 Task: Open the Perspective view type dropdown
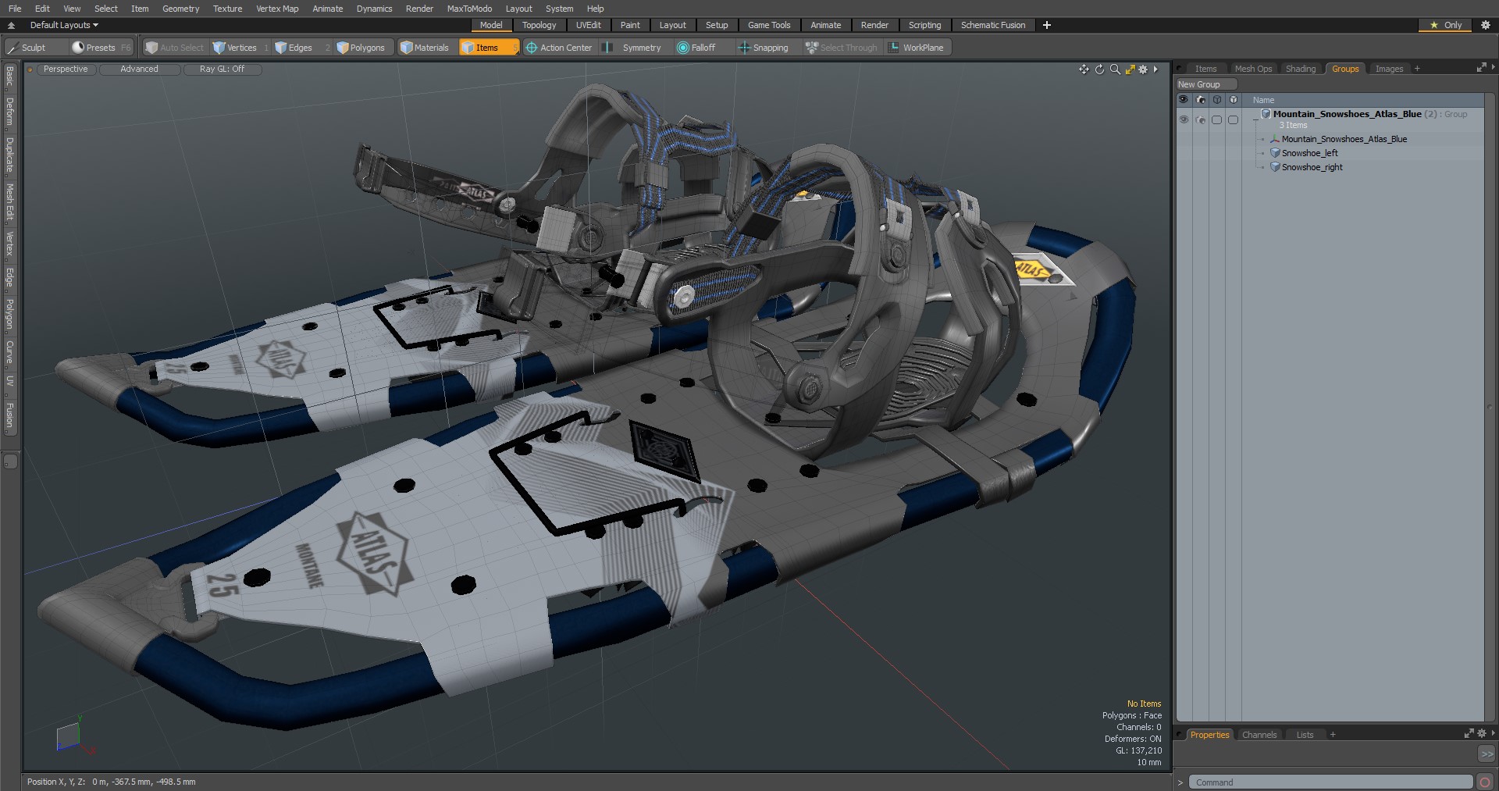point(66,69)
